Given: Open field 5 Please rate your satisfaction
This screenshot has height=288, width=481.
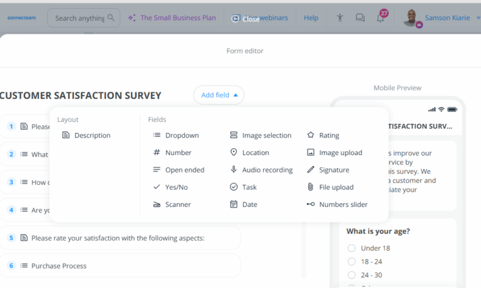Looking at the screenshot, I should point(120,238).
